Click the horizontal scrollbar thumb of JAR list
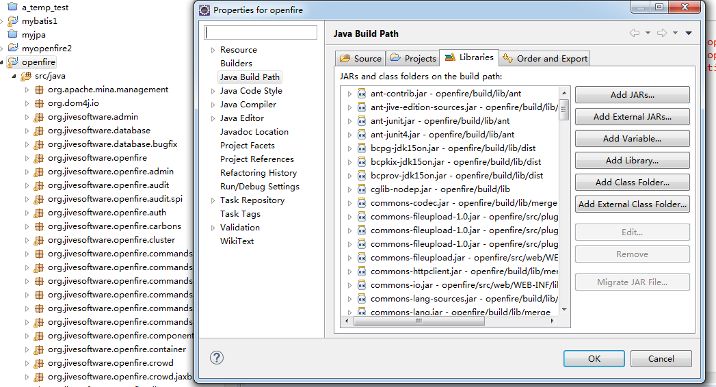 (419, 321)
